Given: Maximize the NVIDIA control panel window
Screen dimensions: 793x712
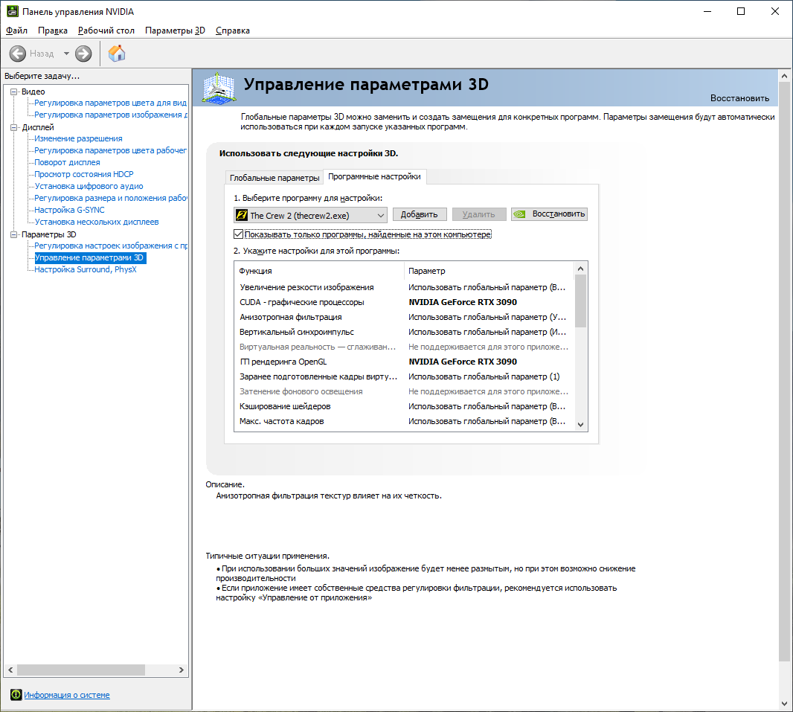Looking at the screenshot, I should coord(741,11).
